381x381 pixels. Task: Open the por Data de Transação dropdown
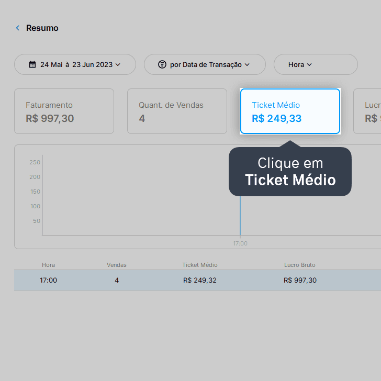point(205,64)
